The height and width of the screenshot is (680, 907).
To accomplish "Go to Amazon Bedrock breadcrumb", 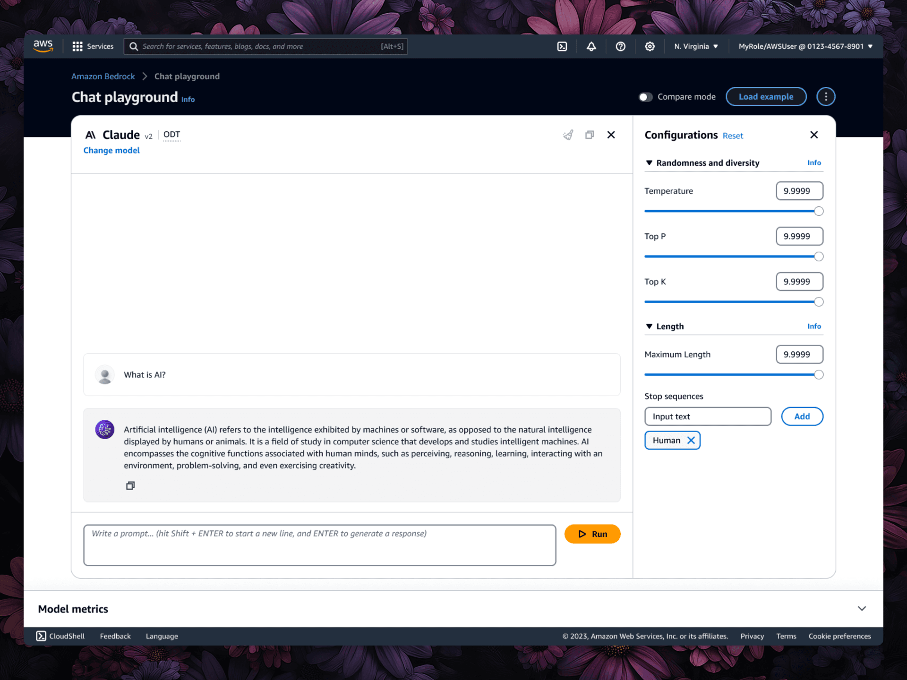I will tap(103, 76).
